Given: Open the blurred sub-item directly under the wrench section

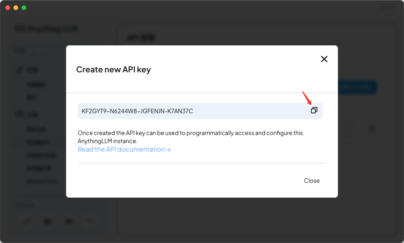Looking at the screenshot, I should pyautogui.click(x=36, y=85).
